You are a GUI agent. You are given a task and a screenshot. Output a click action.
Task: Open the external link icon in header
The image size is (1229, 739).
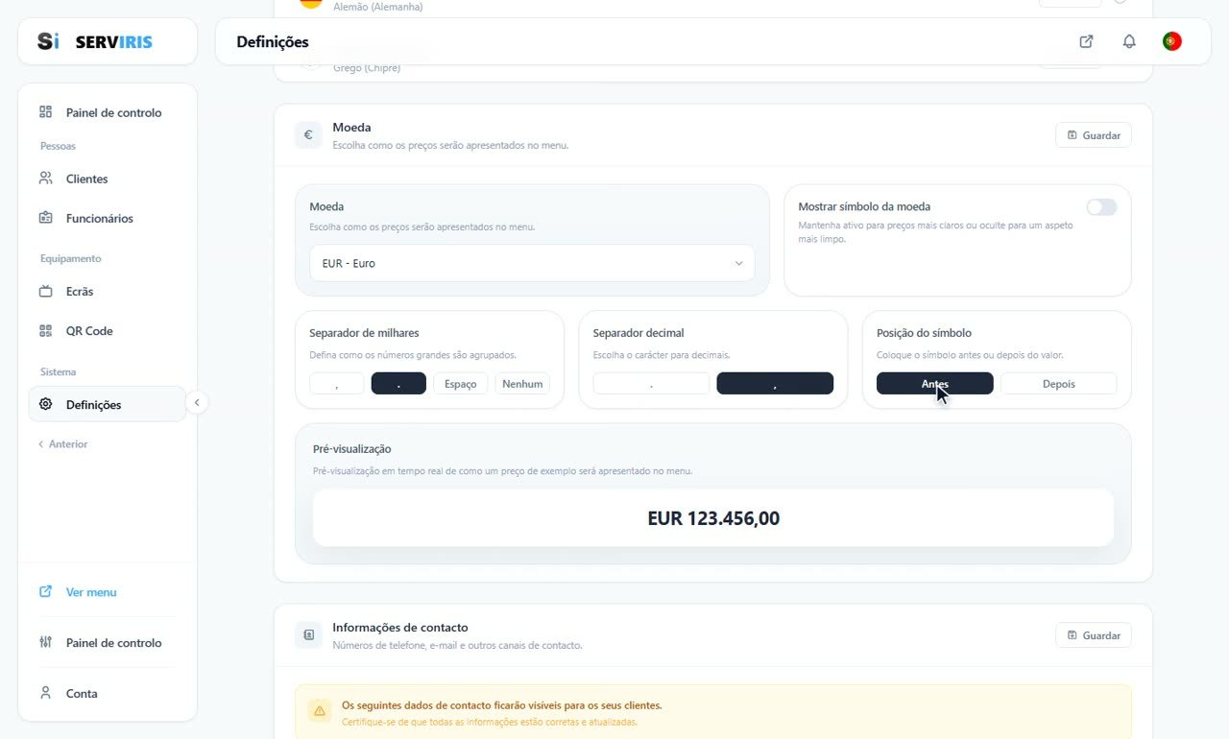(x=1086, y=41)
